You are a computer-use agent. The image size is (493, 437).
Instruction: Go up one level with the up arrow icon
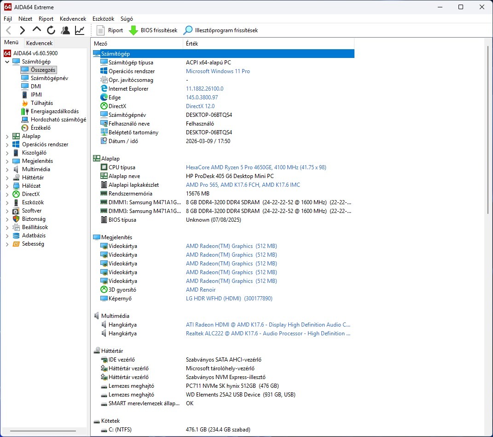[x=37, y=29]
